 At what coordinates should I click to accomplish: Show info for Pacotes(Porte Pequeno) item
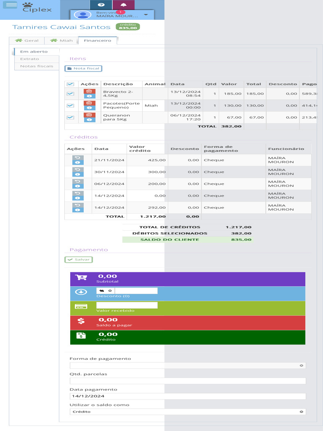click(90, 108)
